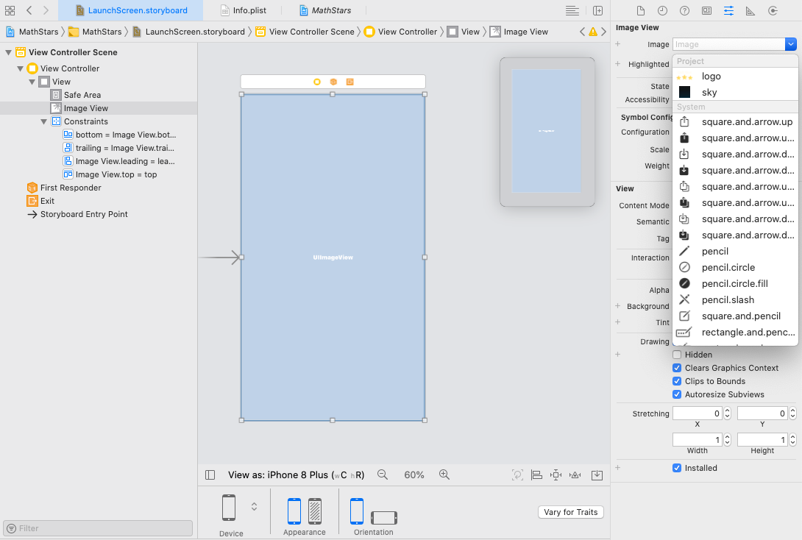This screenshot has width=802, height=540.
Task: Choose sky from the image list
Action: point(736,93)
